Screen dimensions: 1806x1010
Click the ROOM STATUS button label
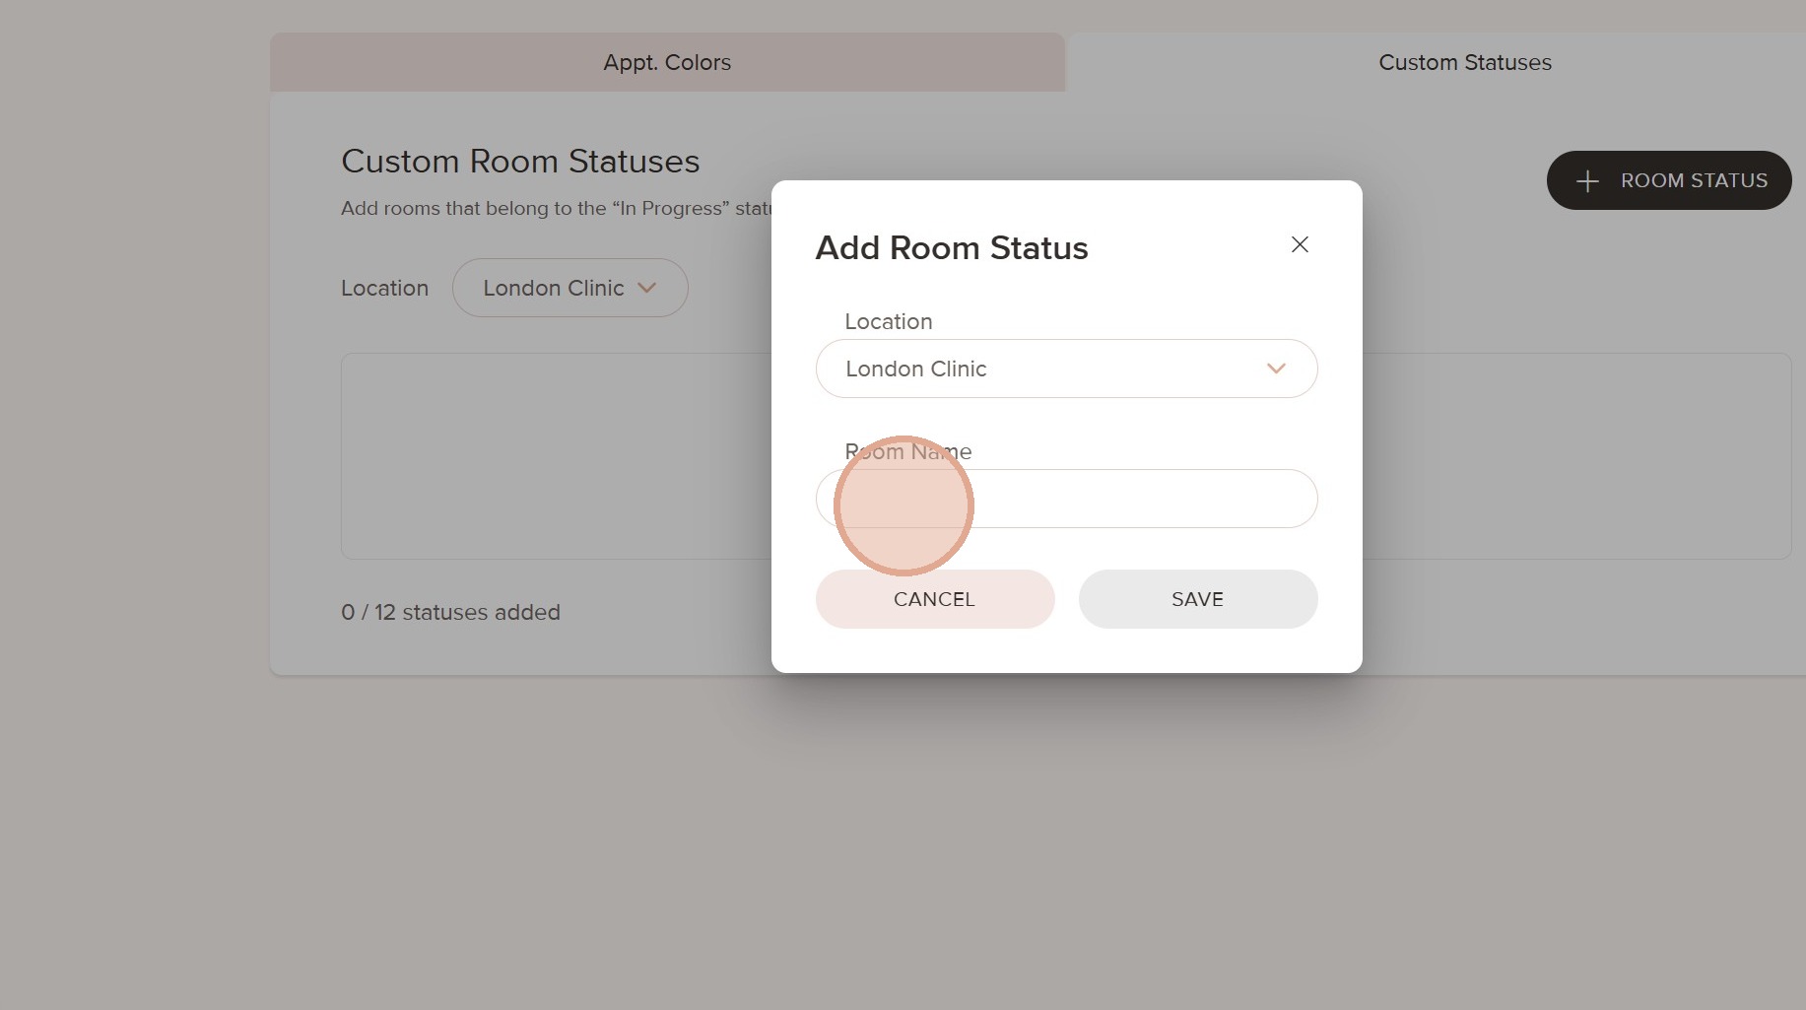point(1694,181)
